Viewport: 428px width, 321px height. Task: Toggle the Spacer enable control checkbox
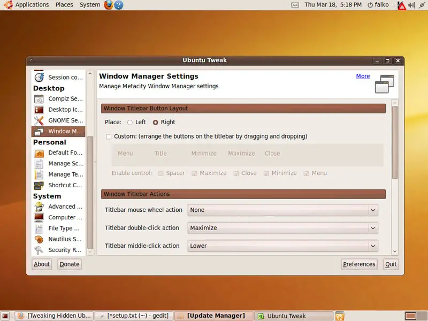click(161, 173)
